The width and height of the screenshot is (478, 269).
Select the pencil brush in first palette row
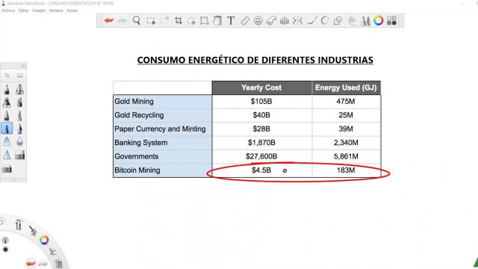click(7, 90)
